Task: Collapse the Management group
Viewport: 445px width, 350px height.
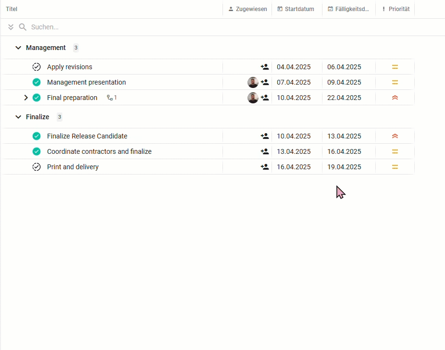Action: click(x=18, y=48)
